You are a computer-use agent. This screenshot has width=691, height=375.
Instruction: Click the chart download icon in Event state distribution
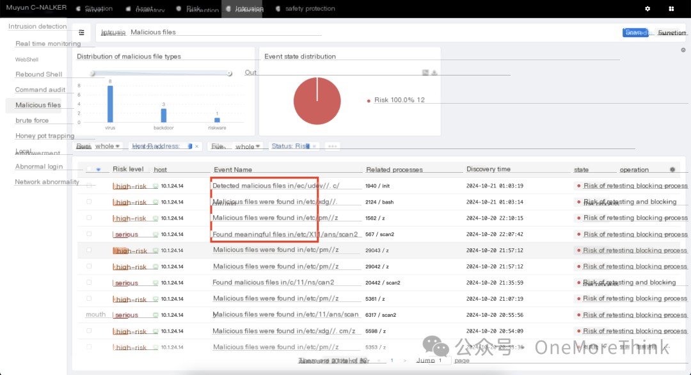click(434, 72)
